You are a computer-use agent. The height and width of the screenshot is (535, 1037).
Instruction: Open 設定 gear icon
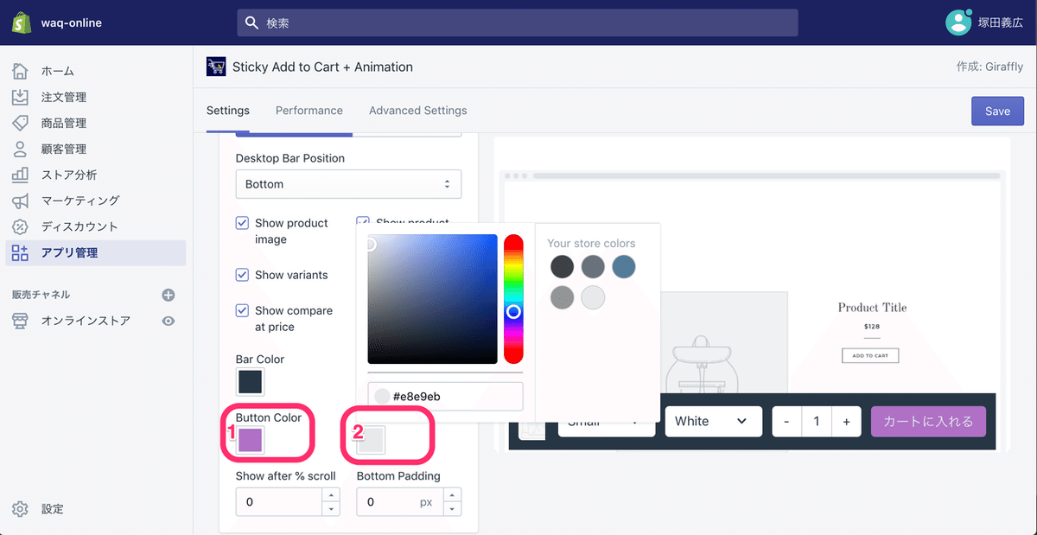tap(21, 509)
